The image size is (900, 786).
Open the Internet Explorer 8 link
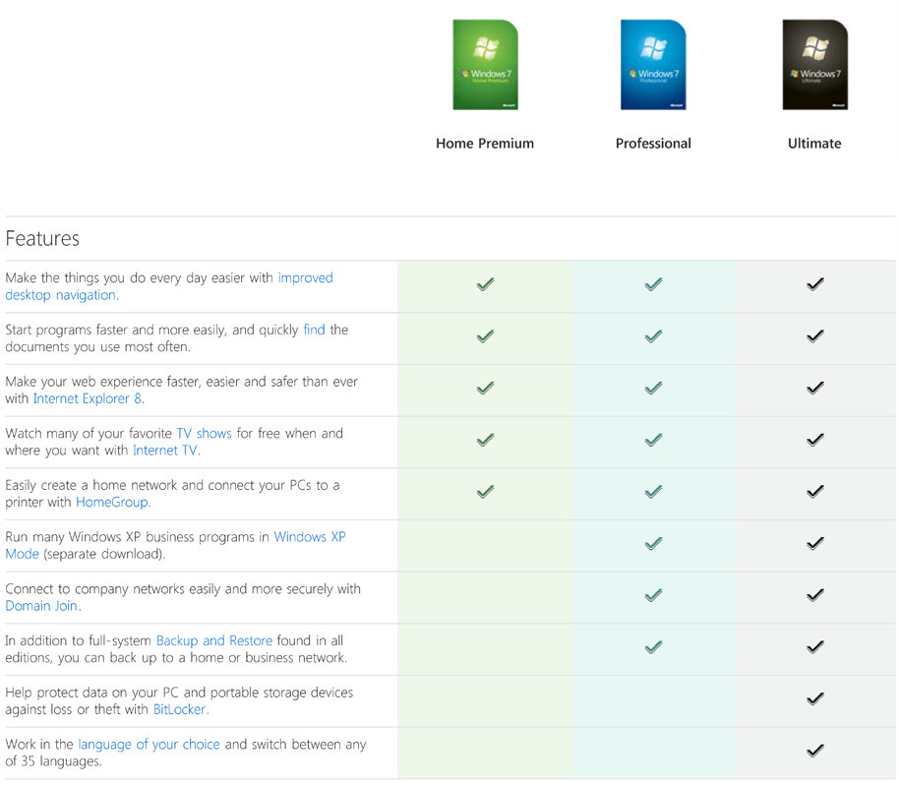pyautogui.click(x=88, y=398)
